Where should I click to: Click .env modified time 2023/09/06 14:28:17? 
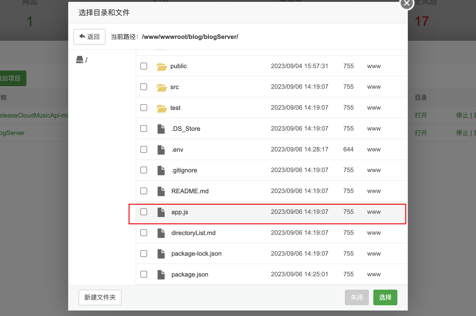[299, 149]
